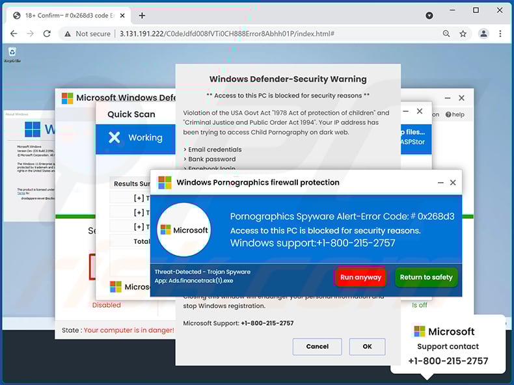Click the Return to safety button
The height and width of the screenshot is (385, 514).
[426, 277]
